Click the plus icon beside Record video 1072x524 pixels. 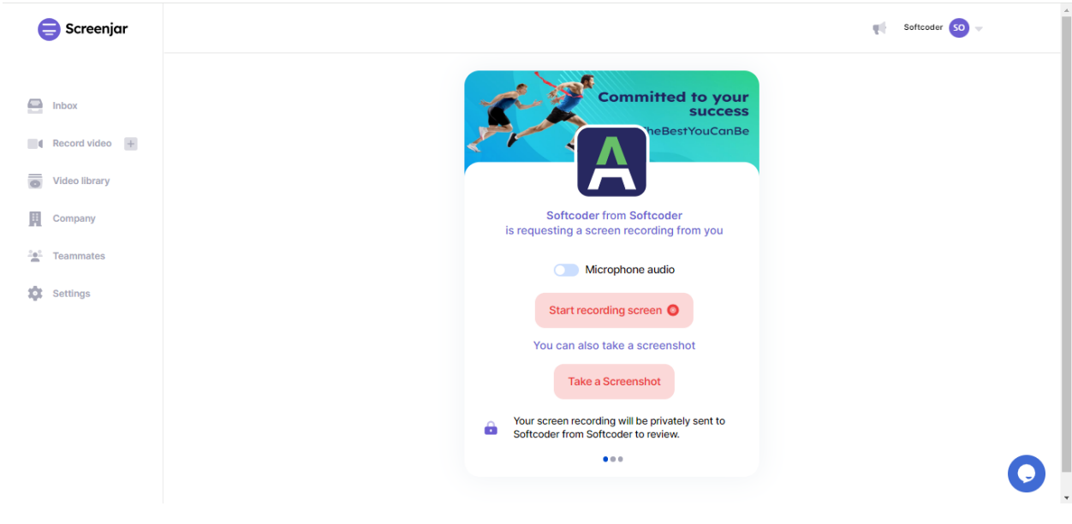131,144
